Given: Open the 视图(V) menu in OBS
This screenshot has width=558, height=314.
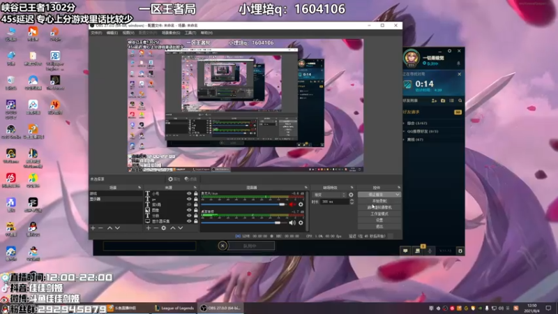Looking at the screenshot, I should pos(128,33).
